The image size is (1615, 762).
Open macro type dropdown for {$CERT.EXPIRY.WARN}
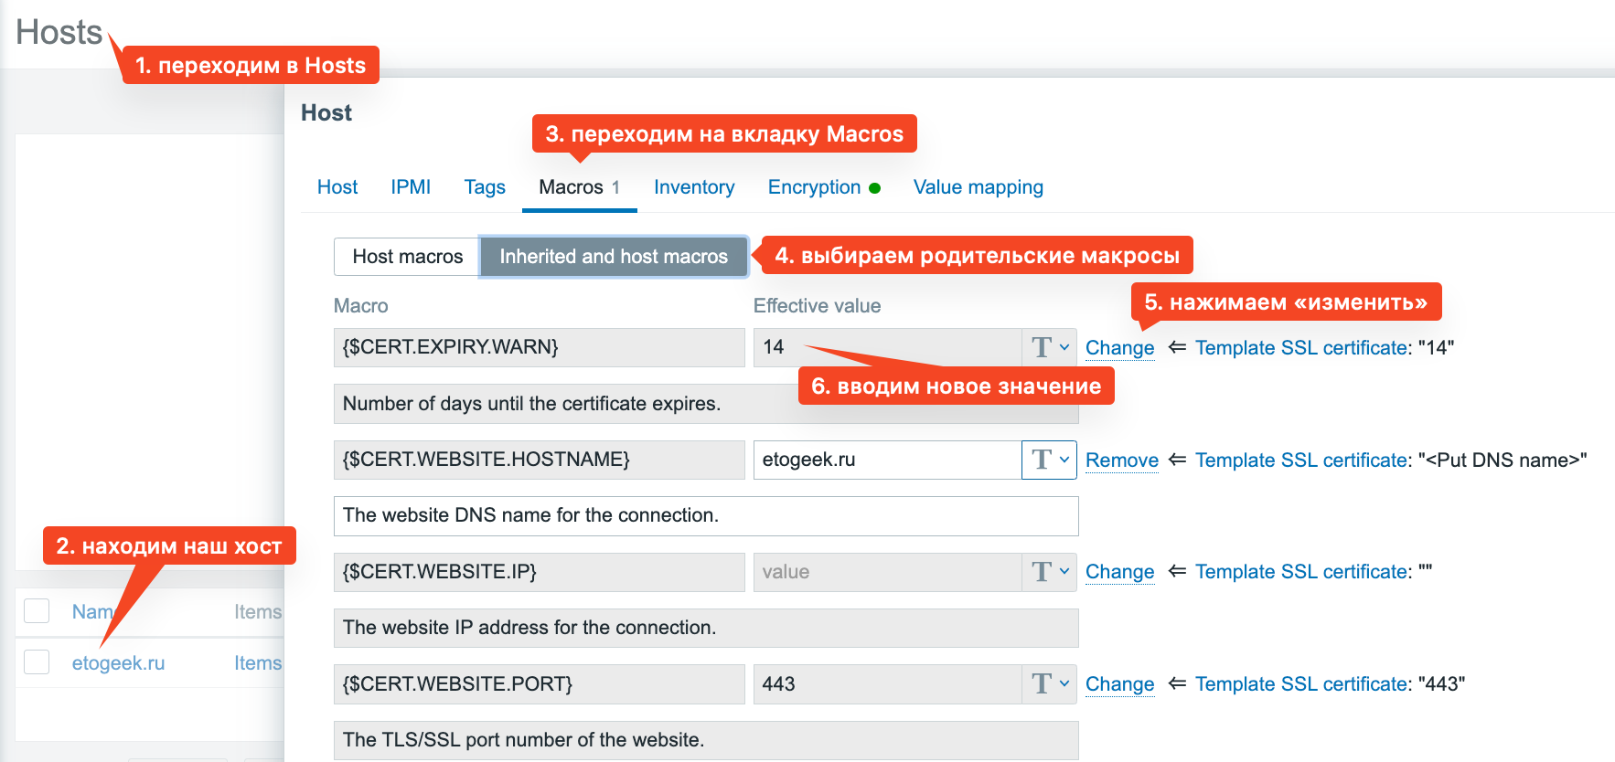(x=1049, y=347)
